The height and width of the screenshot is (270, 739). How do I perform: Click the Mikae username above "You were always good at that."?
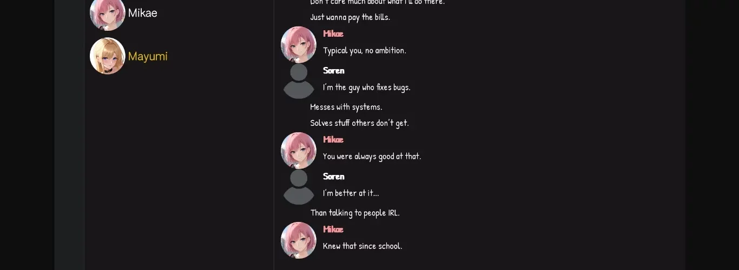(333, 139)
